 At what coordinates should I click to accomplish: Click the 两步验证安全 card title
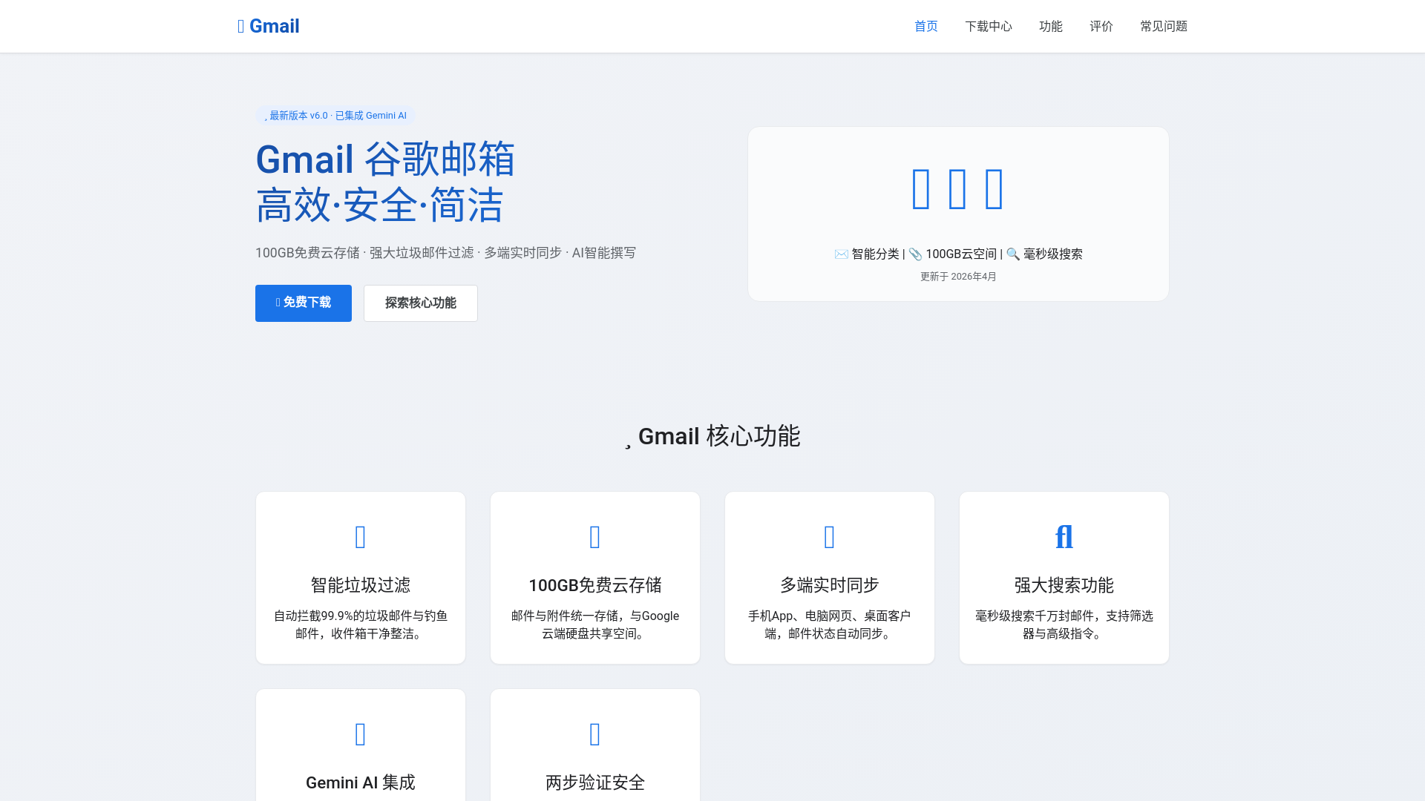tap(595, 782)
